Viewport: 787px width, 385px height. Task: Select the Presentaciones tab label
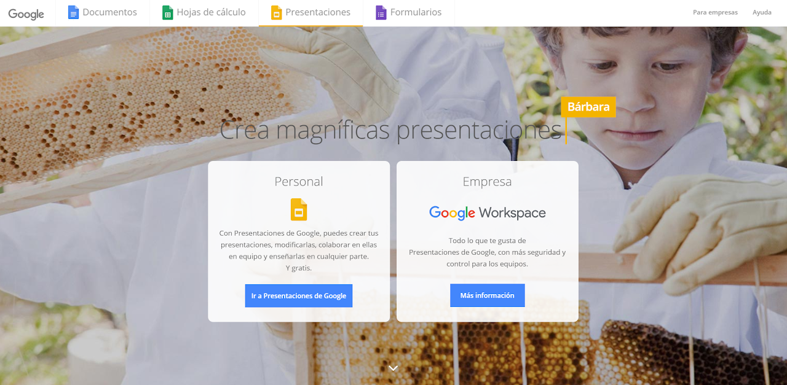coord(318,12)
